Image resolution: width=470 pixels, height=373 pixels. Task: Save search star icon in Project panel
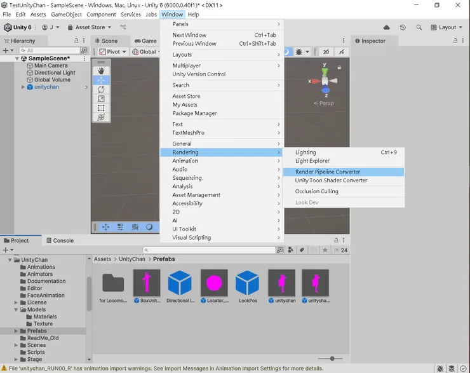325,250
